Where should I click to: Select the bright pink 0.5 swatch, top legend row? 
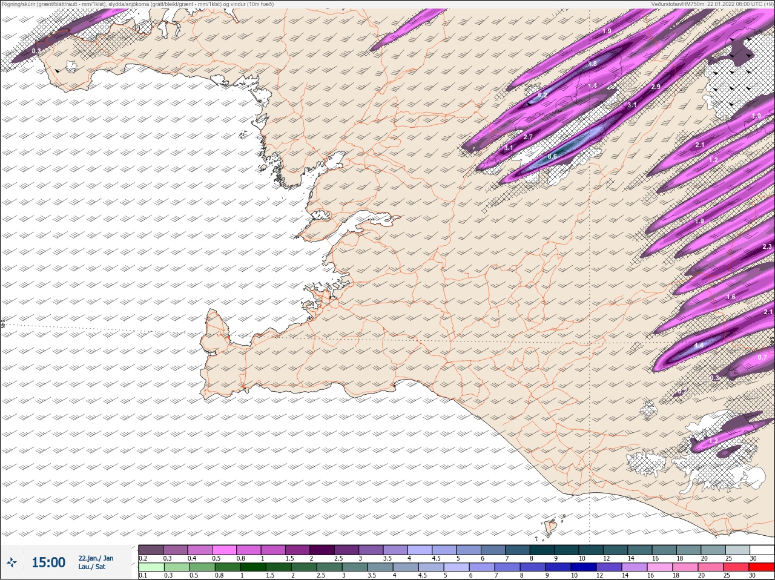pos(224,550)
